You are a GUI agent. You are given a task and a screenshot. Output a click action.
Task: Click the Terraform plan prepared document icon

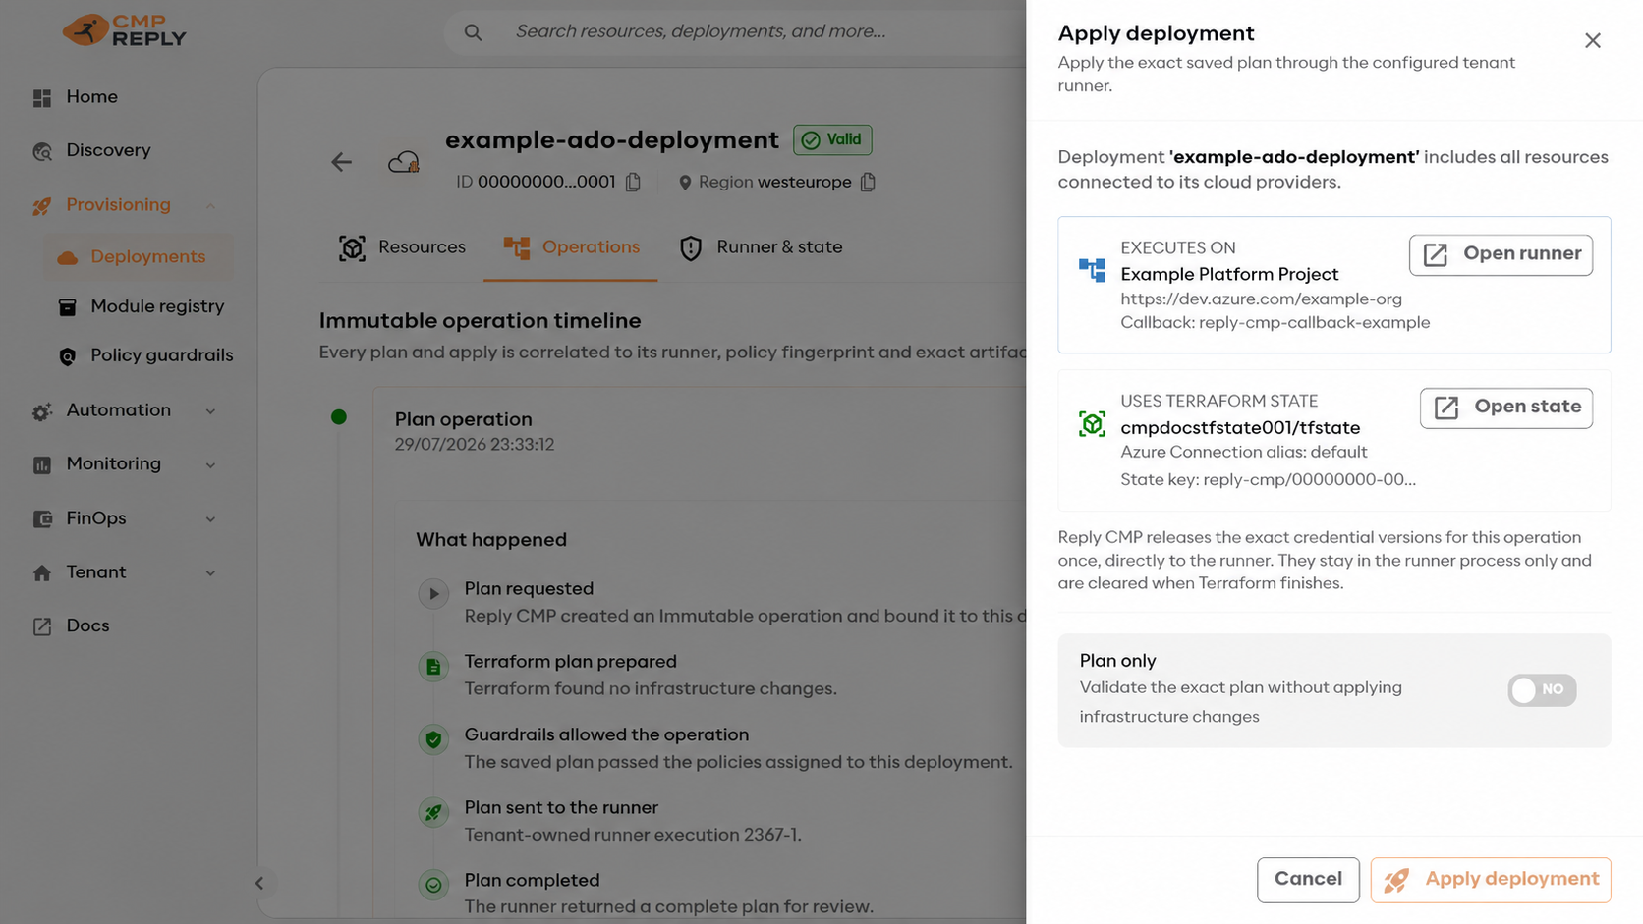433,667
